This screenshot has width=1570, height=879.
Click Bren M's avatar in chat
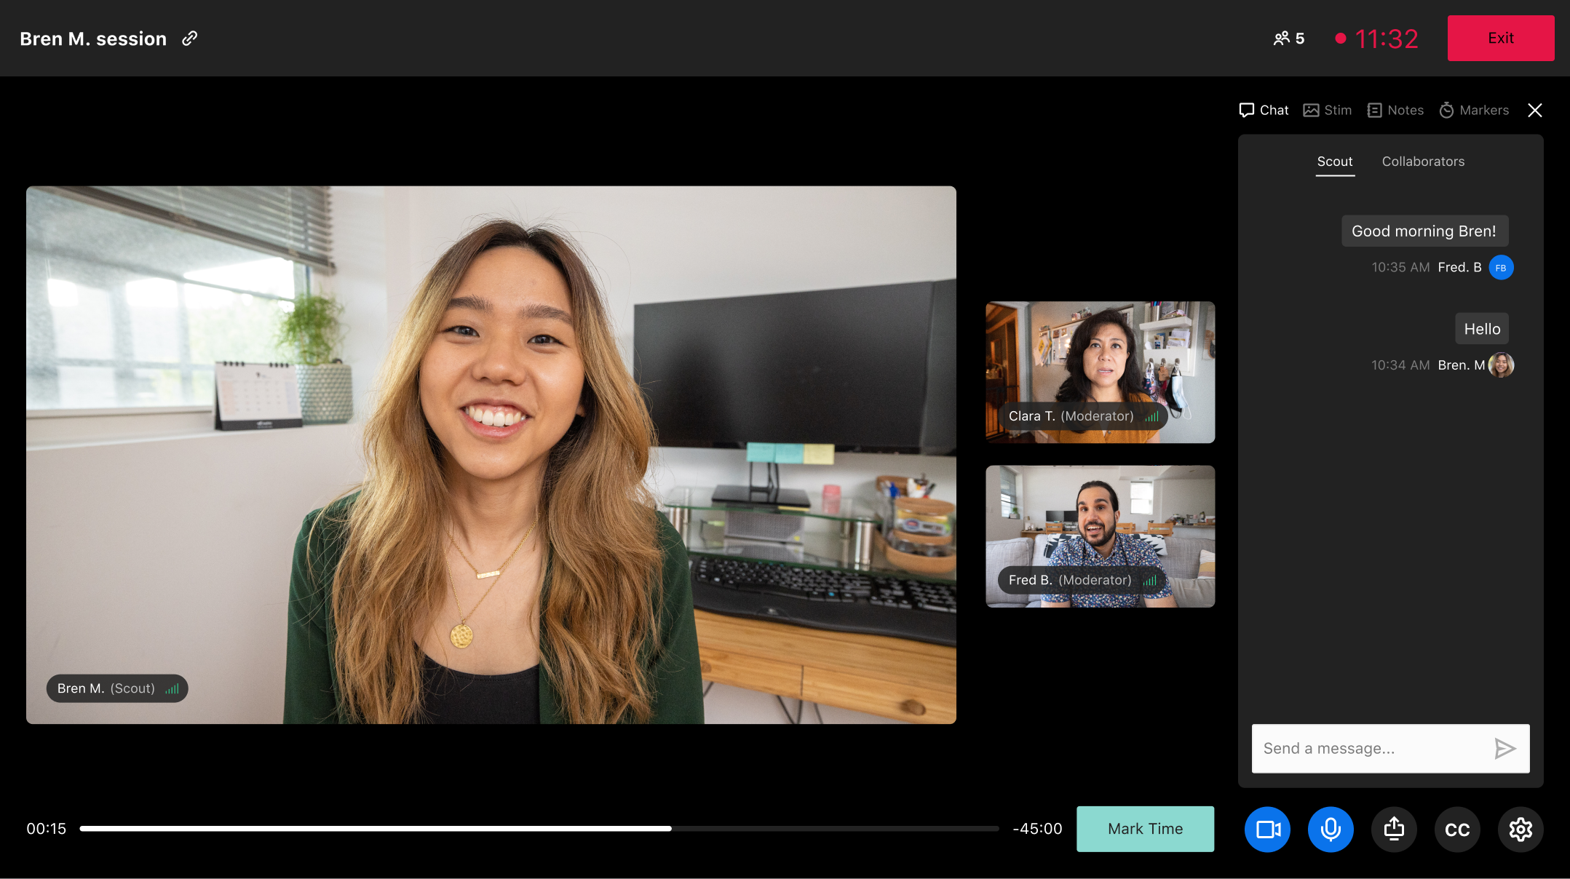tap(1501, 365)
